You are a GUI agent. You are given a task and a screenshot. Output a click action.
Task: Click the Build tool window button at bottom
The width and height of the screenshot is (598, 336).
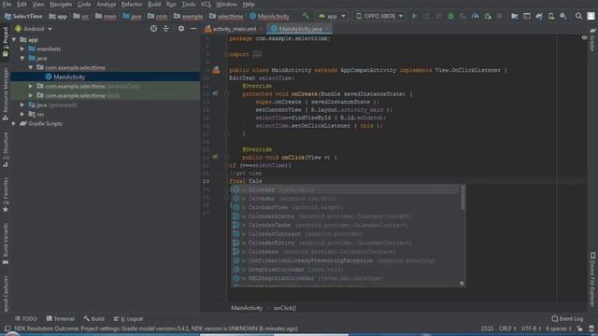click(93, 318)
